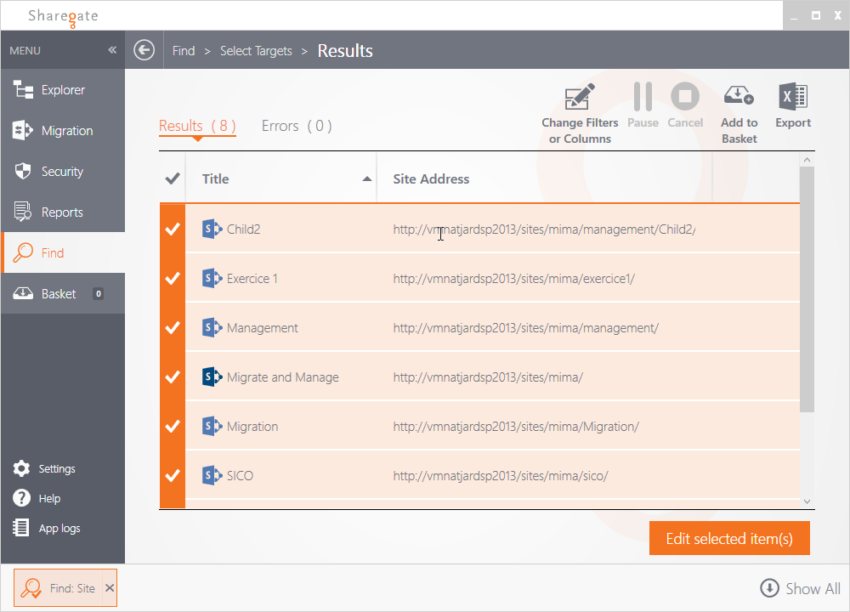Click SharePoint icon beside SICO
850x612 pixels.
pyautogui.click(x=212, y=476)
